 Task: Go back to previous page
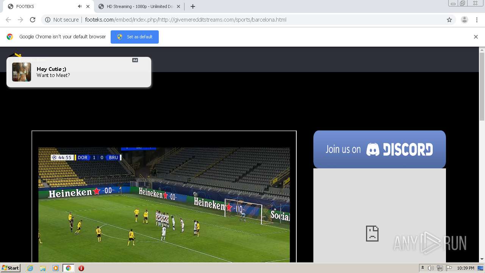tap(8, 20)
